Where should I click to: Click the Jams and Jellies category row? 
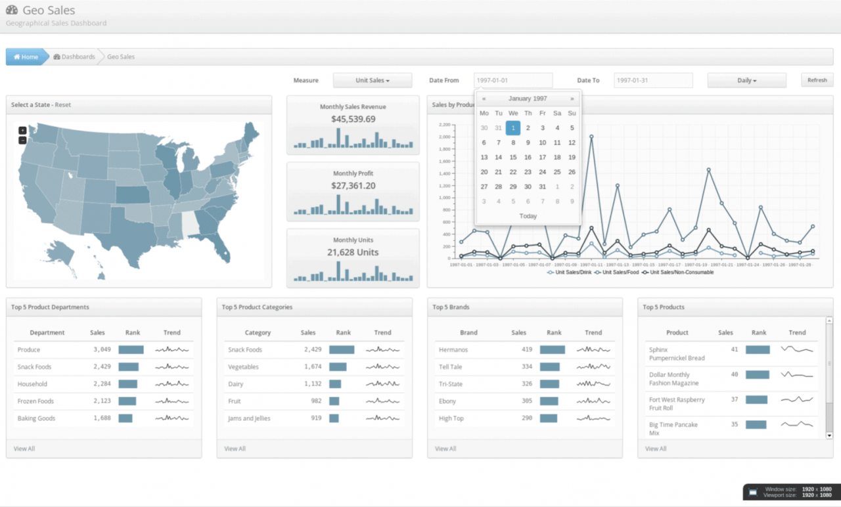point(314,418)
